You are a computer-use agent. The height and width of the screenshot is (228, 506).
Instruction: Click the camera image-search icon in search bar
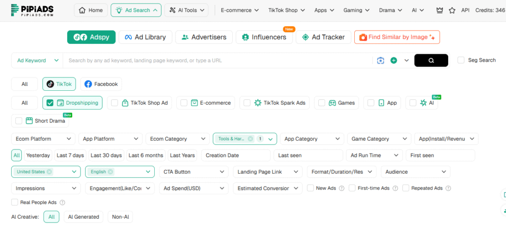pyautogui.click(x=381, y=60)
